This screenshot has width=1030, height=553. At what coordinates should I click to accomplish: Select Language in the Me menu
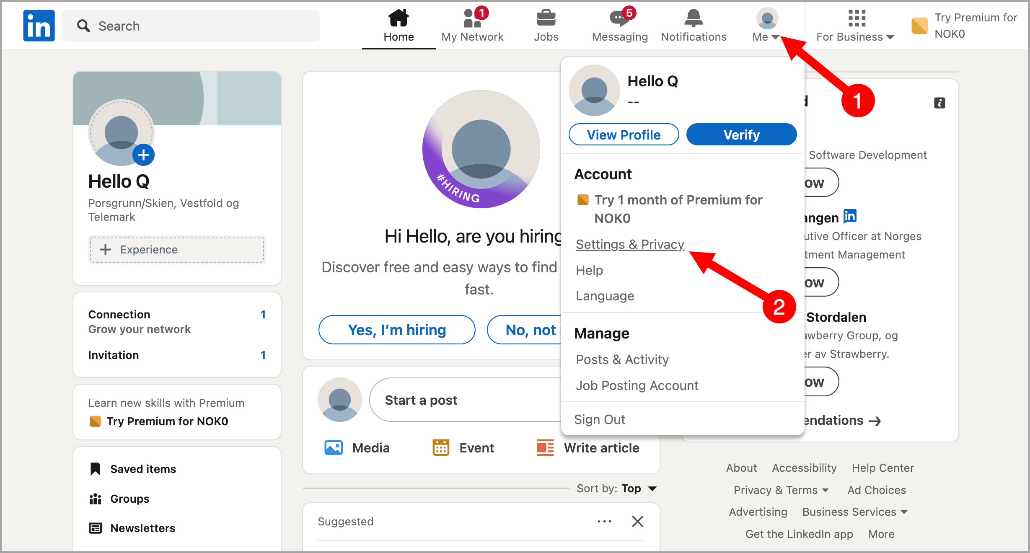pyautogui.click(x=605, y=296)
